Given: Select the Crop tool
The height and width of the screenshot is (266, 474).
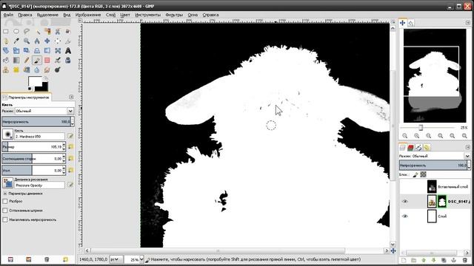Looking at the screenshot, I should click(67, 41).
